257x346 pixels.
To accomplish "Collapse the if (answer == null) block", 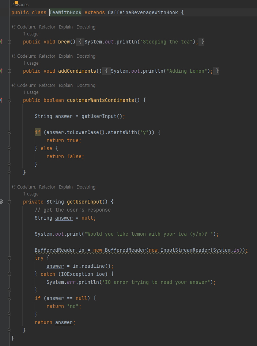I will tap(9, 299).
